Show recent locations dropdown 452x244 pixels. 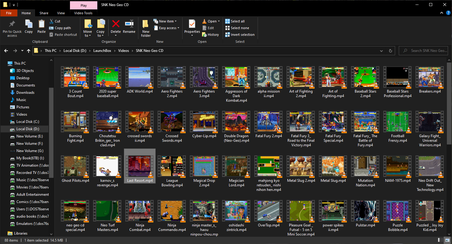[x=22, y=51]
